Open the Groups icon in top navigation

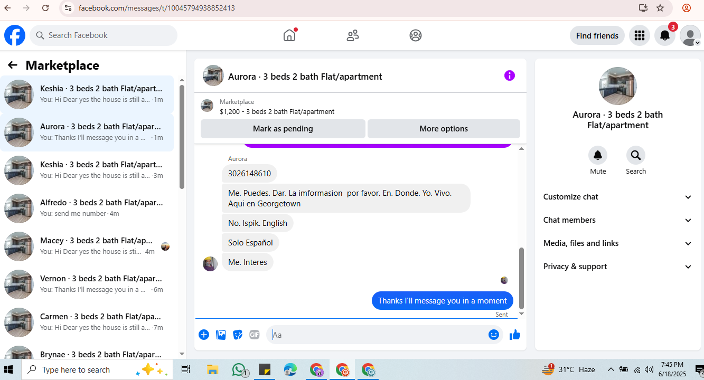pos(416,35)
